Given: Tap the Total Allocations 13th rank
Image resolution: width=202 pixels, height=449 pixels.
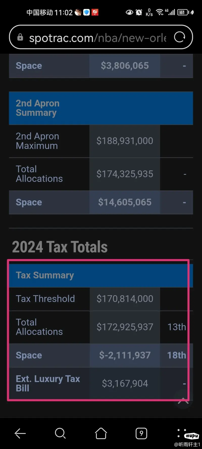Looking at the screenshot, I should [x=177, y=327].
